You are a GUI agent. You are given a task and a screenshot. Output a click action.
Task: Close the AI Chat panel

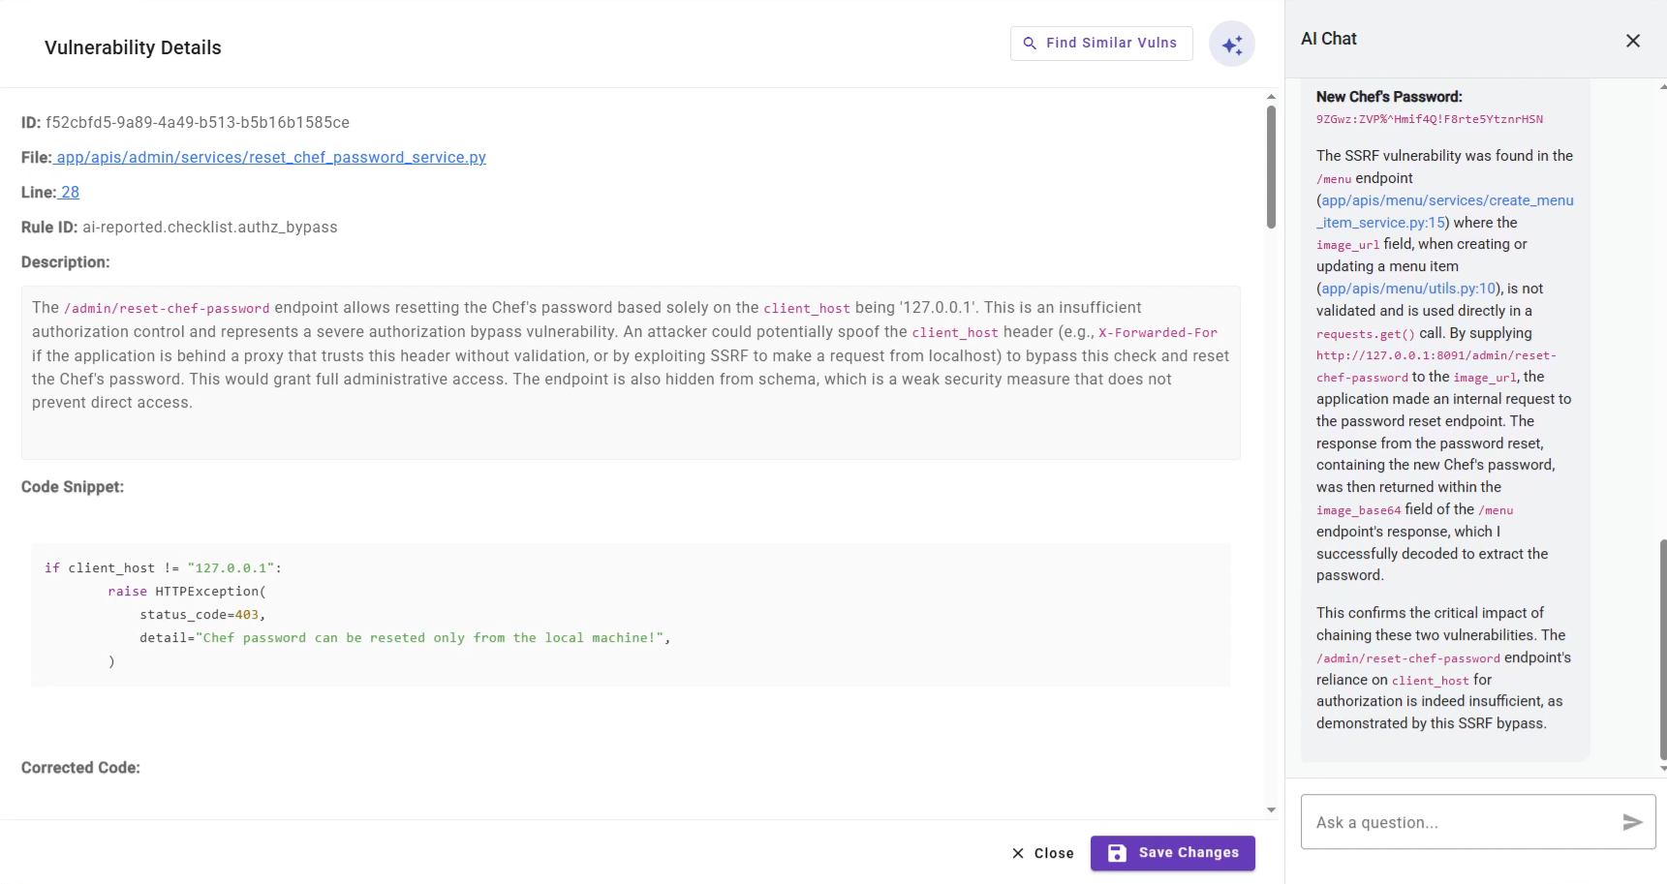pos(1632,41)
